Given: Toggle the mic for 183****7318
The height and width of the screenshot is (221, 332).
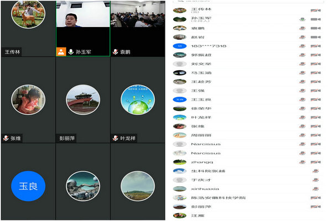Looking at the screenshot, I should pyautogui.click(x=303, y=46).
